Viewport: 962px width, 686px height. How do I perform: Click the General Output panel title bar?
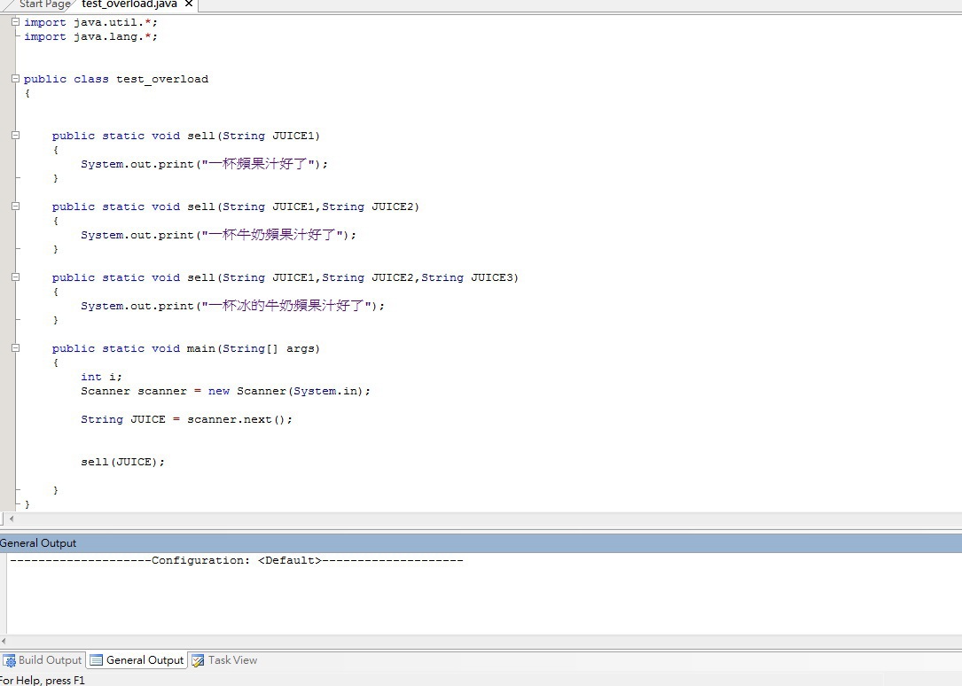point(481,543)
